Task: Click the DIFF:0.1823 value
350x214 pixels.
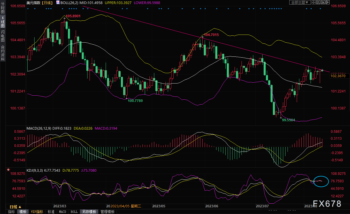Action: (62, 128)
